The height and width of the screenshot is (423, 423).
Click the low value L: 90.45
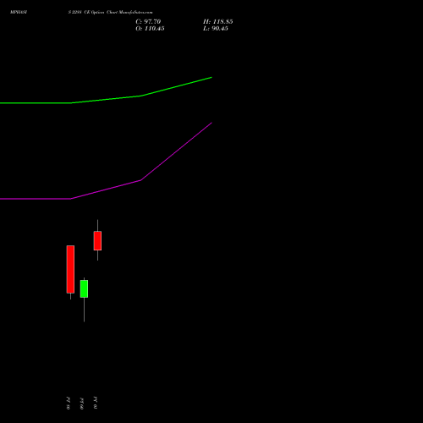tap(216, 29)
